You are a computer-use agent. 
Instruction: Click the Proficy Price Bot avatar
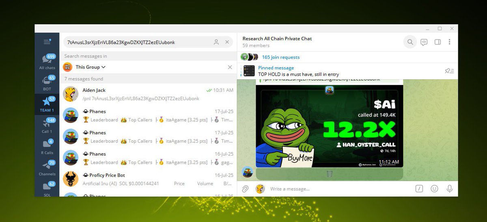coord(71,179)
